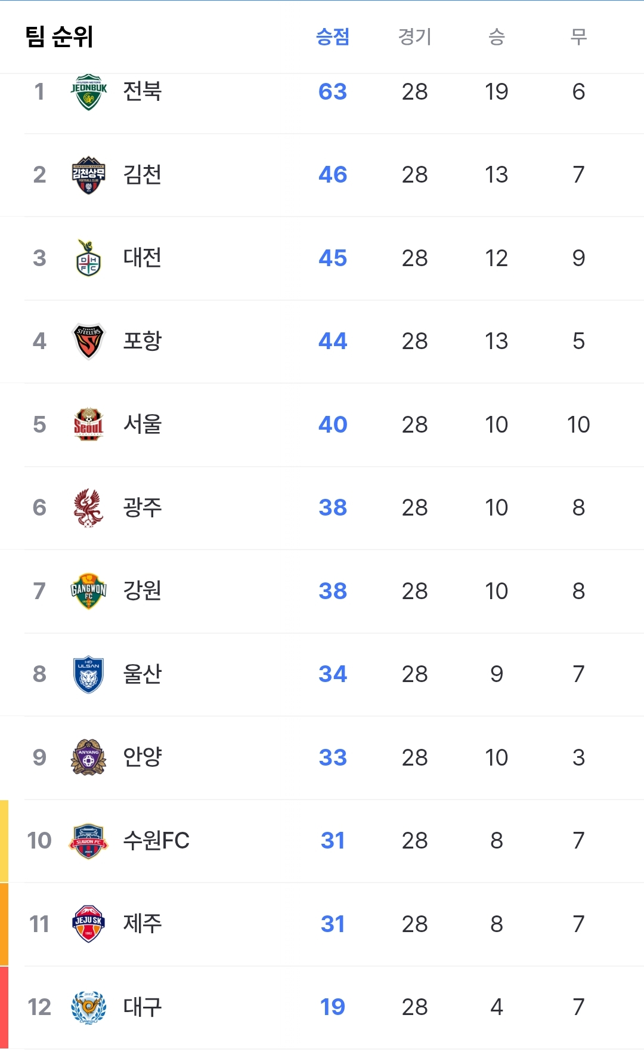Click 울산's 34 points value
Image resolution: width=644 pixels, height=1058 pixels.
pyautogui.click(x=333, y=674)
